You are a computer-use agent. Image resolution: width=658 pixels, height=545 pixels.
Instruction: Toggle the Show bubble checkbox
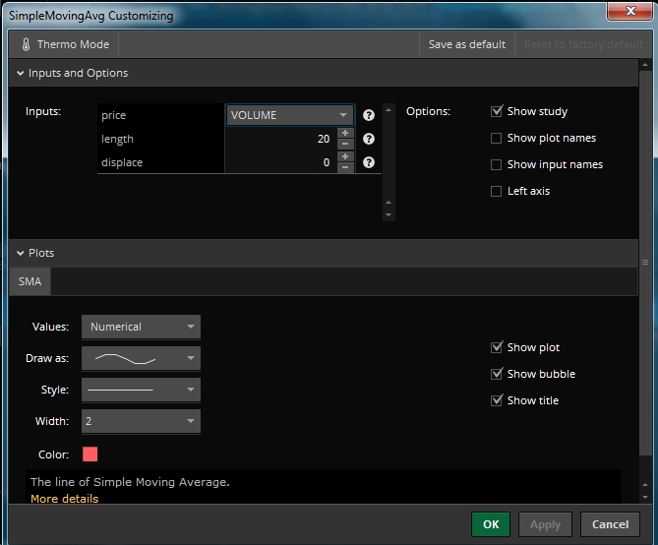click(497, 374)
